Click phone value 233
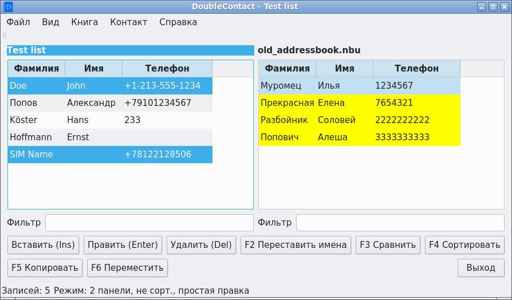512x300 pixels. point(132,120)
